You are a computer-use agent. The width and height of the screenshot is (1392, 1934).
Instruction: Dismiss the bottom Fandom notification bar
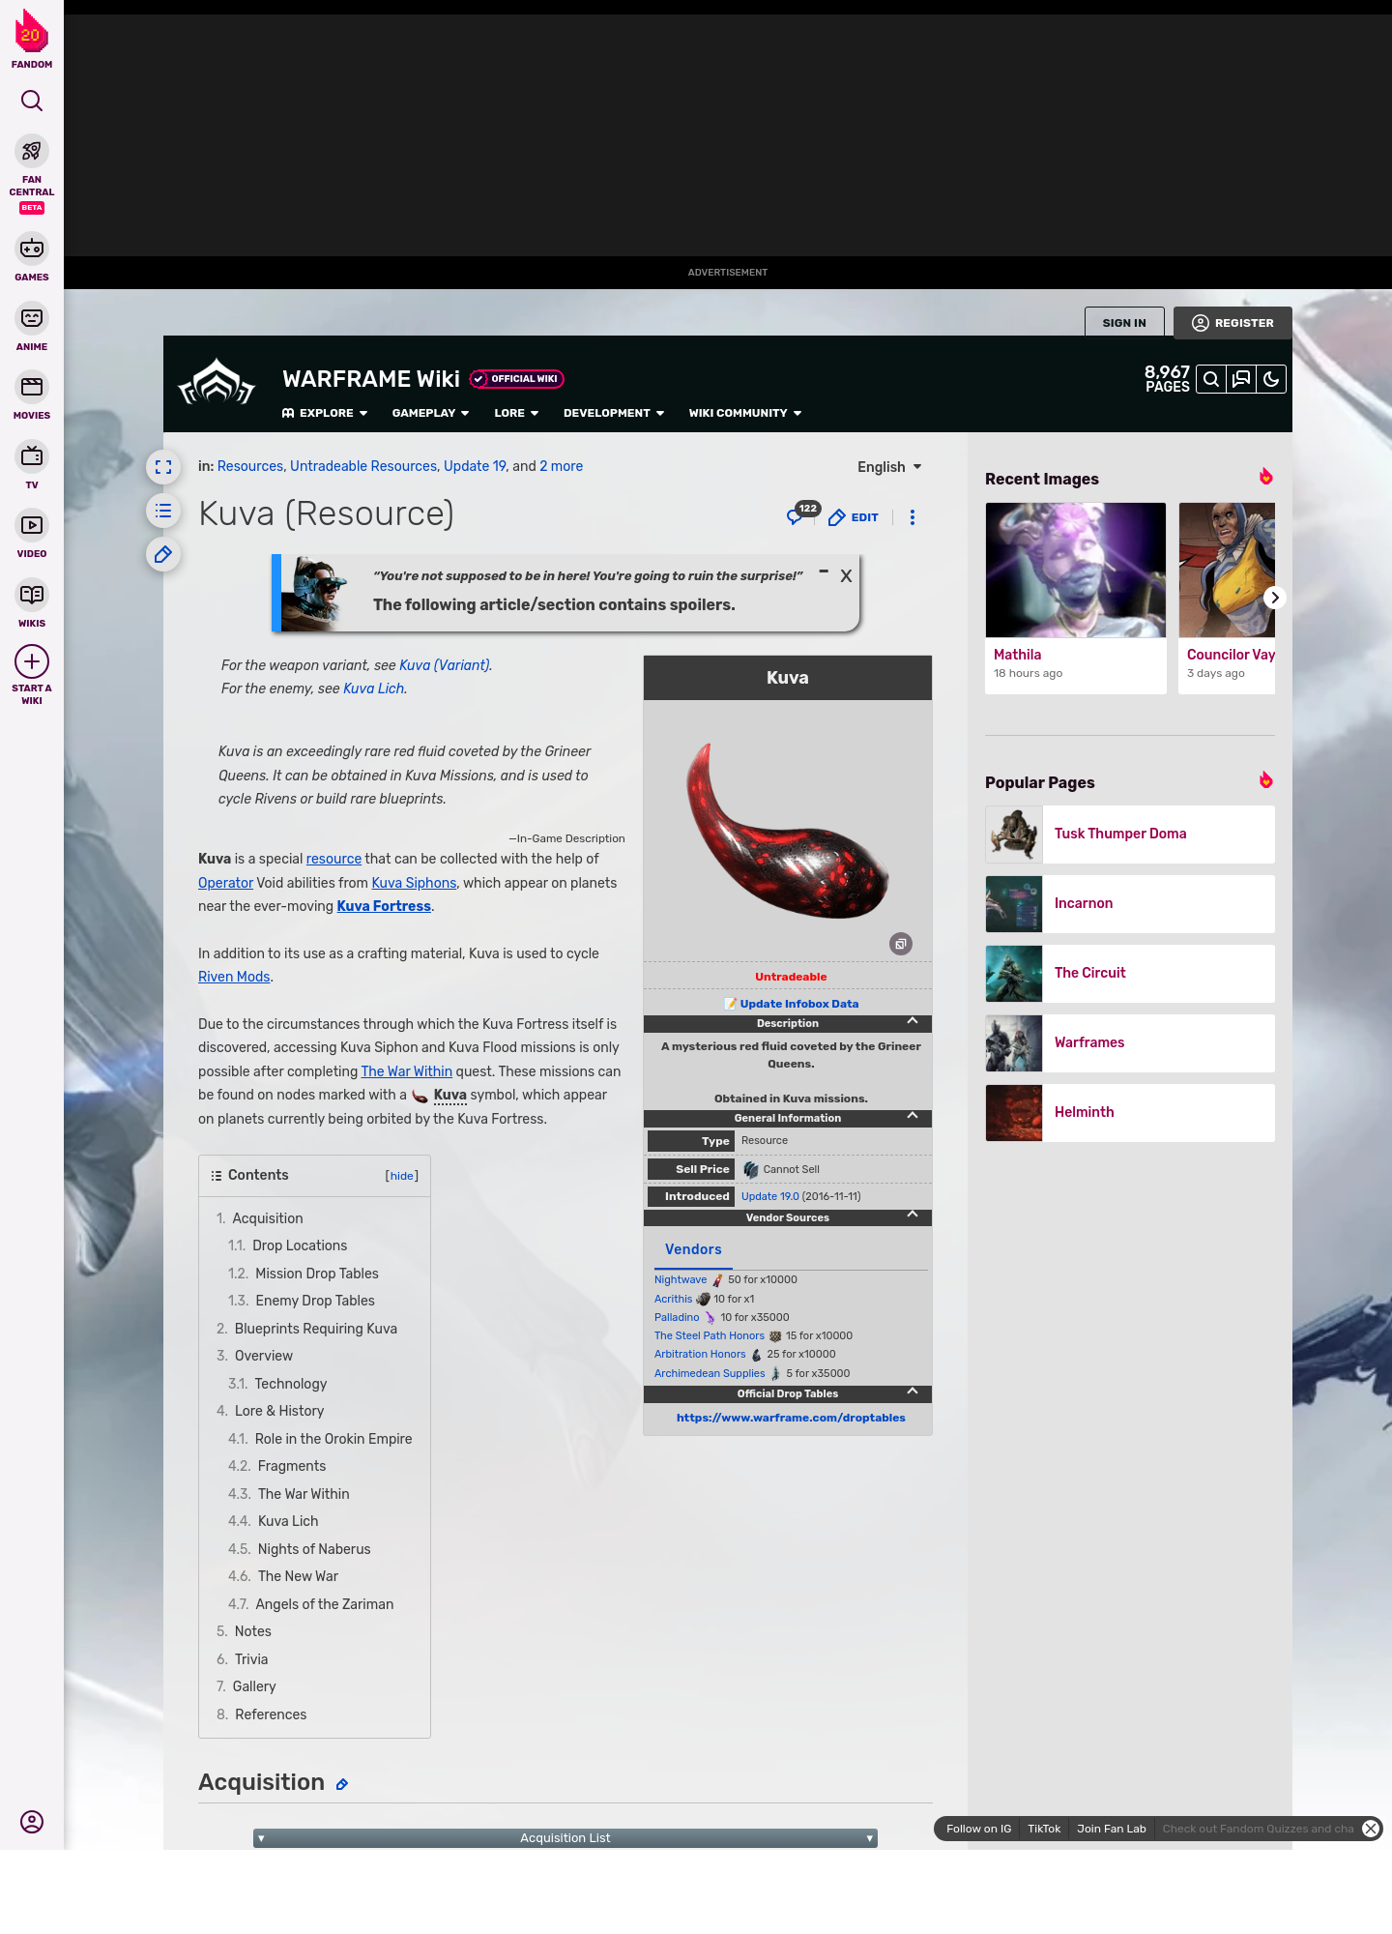(1371, 1829)
